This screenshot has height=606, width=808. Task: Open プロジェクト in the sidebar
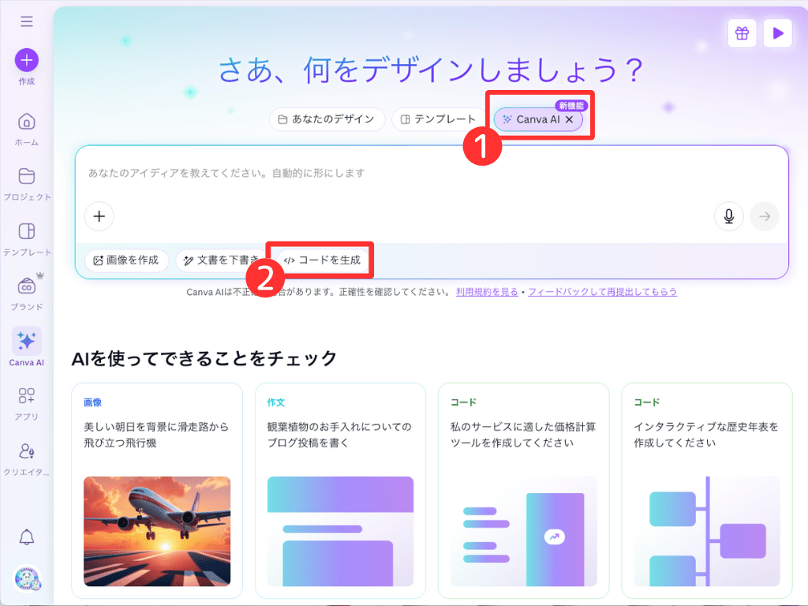coord(26,184)
